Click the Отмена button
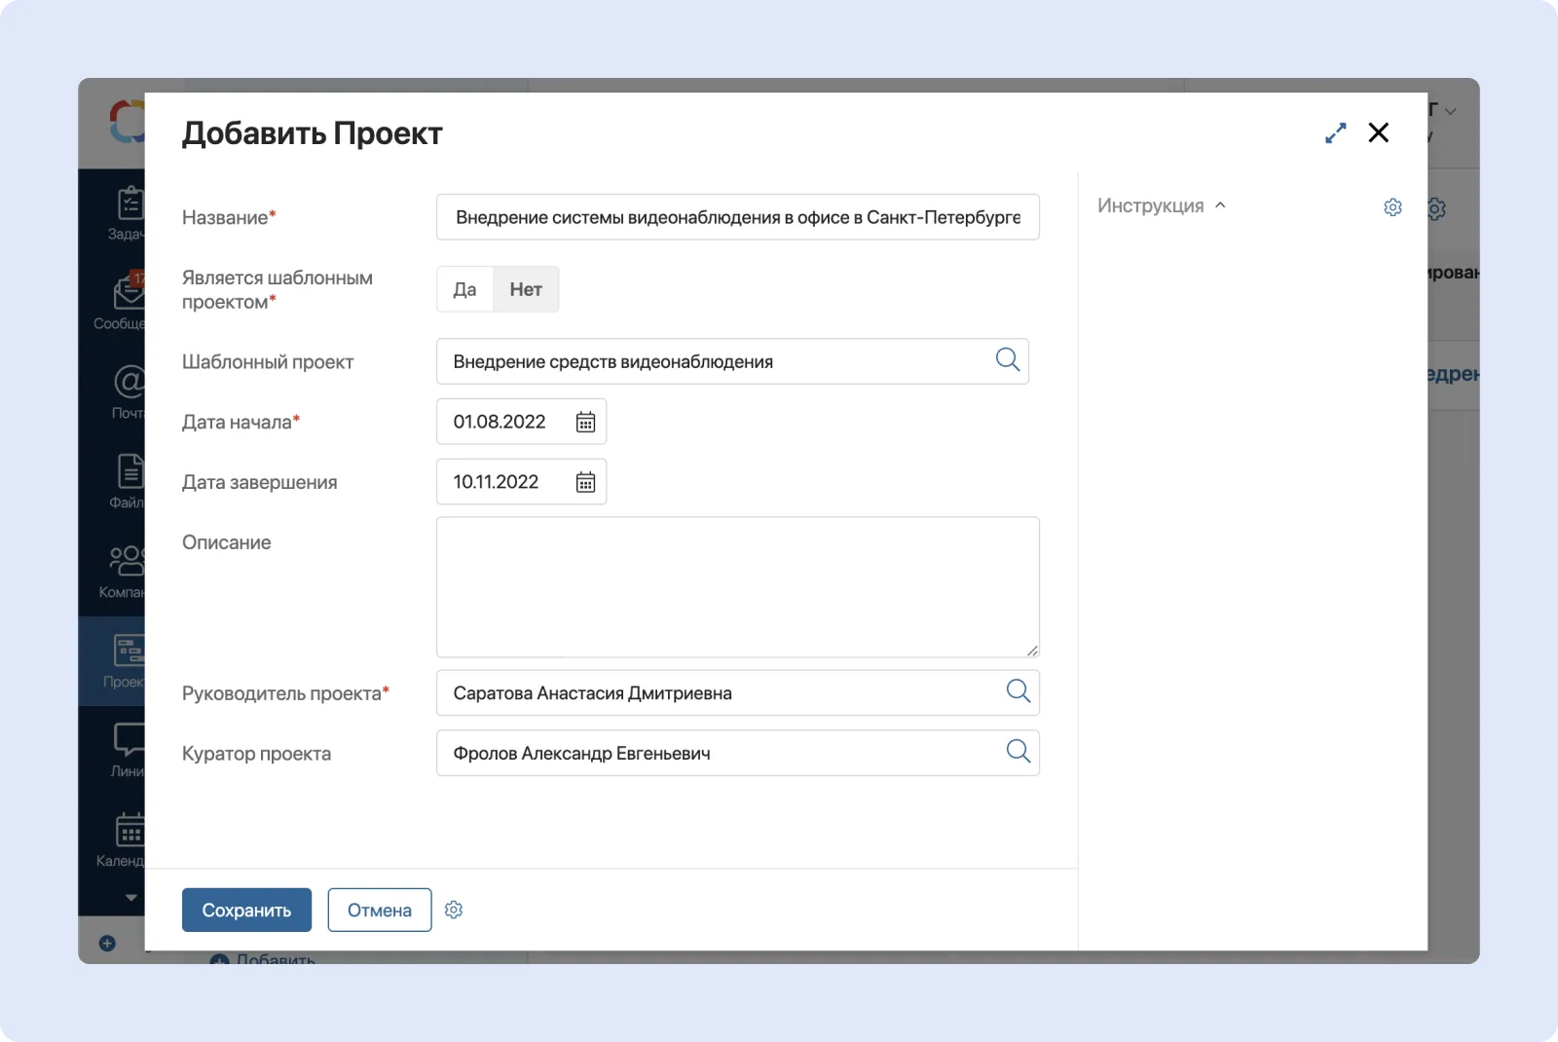The height and width of the screenshot is (1042, 1558). (379, 910)
